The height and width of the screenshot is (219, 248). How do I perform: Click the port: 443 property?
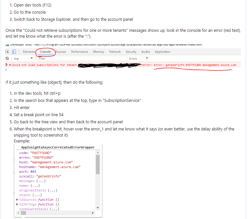click(28, 172)
